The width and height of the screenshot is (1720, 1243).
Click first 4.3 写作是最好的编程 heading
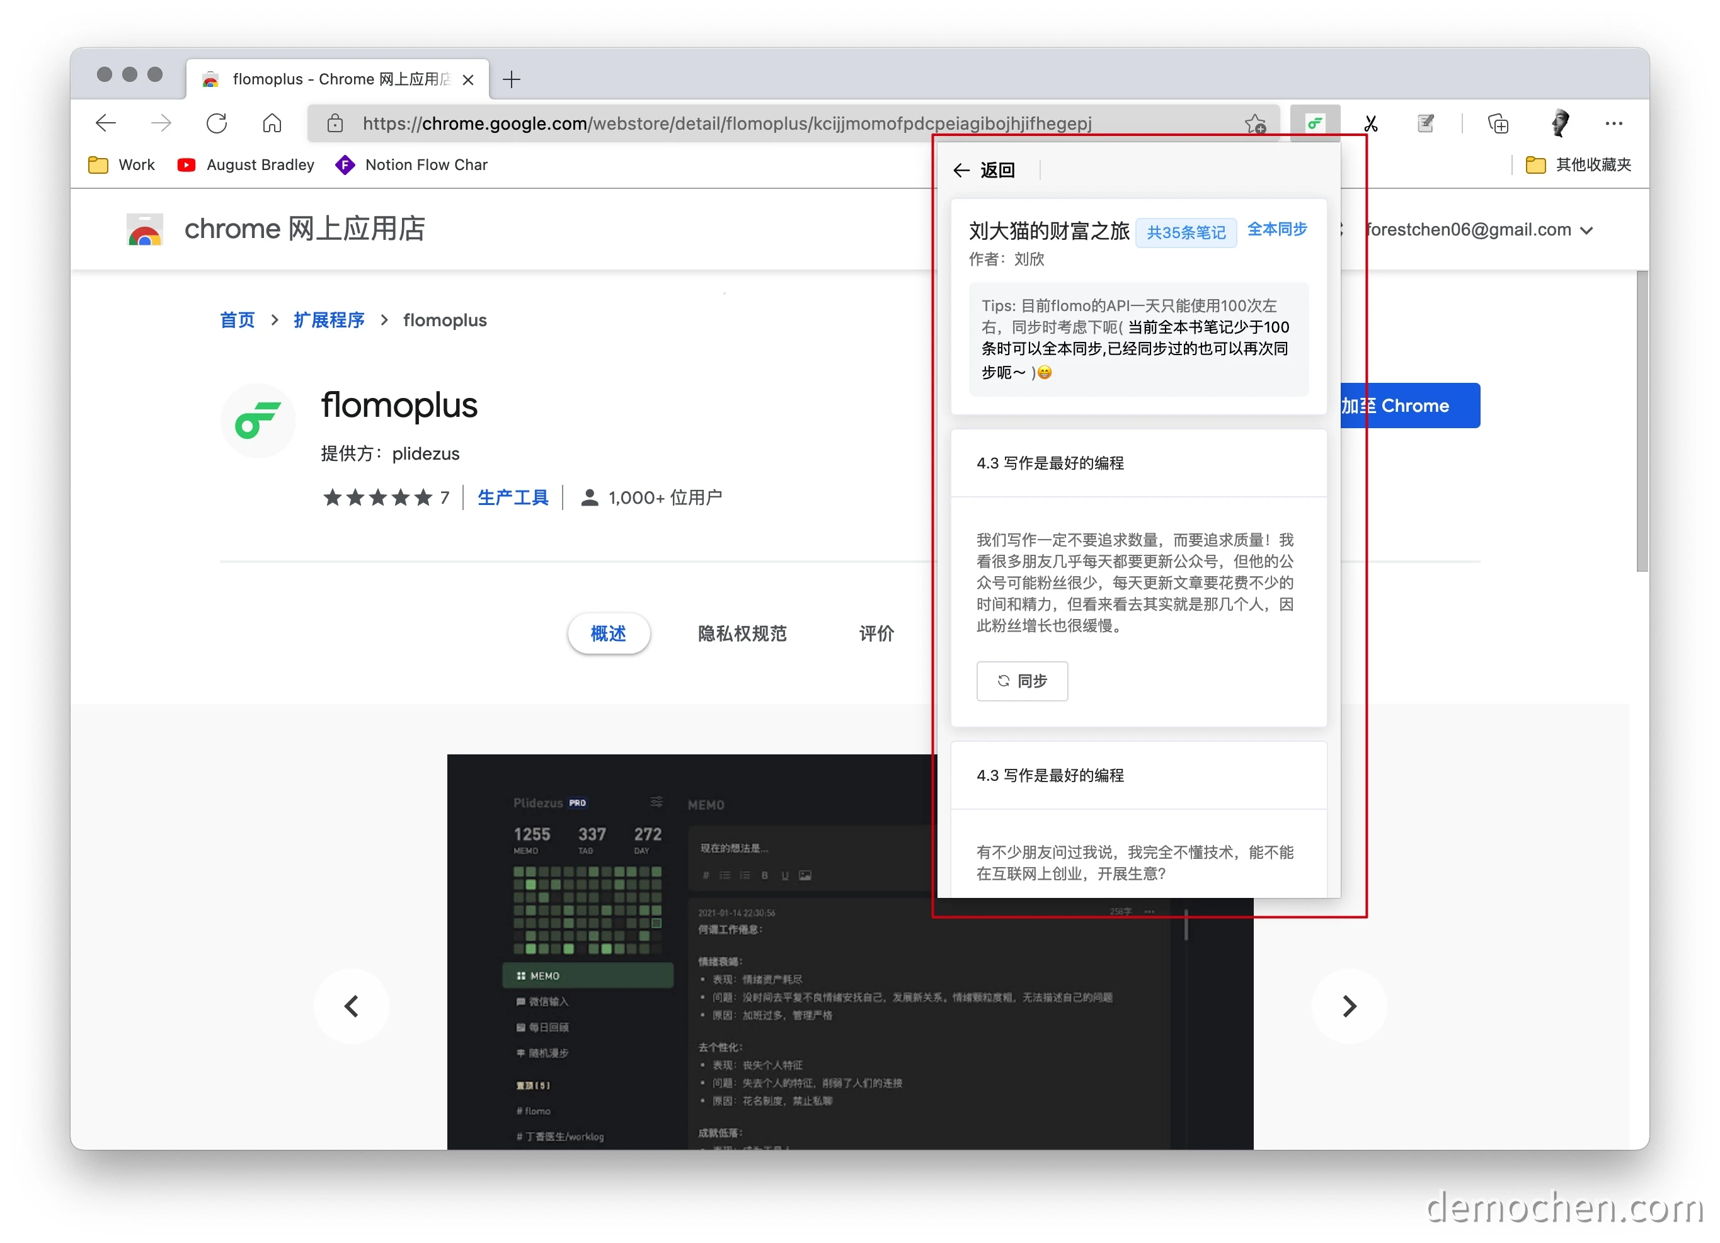(x=1050, y=462)
